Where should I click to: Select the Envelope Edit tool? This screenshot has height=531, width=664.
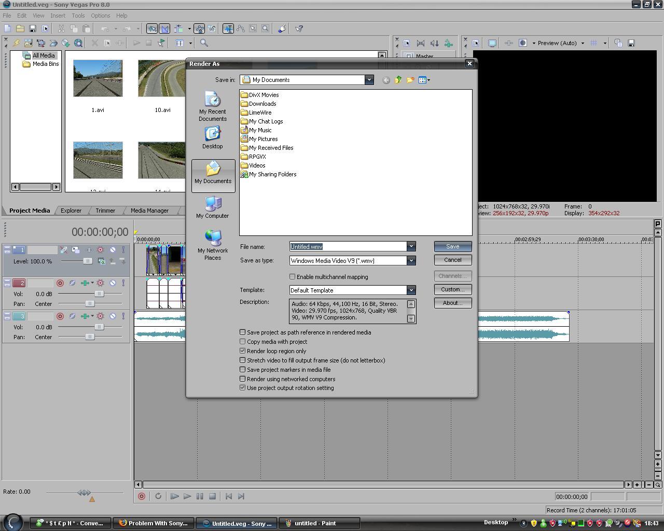click(241, 29)
